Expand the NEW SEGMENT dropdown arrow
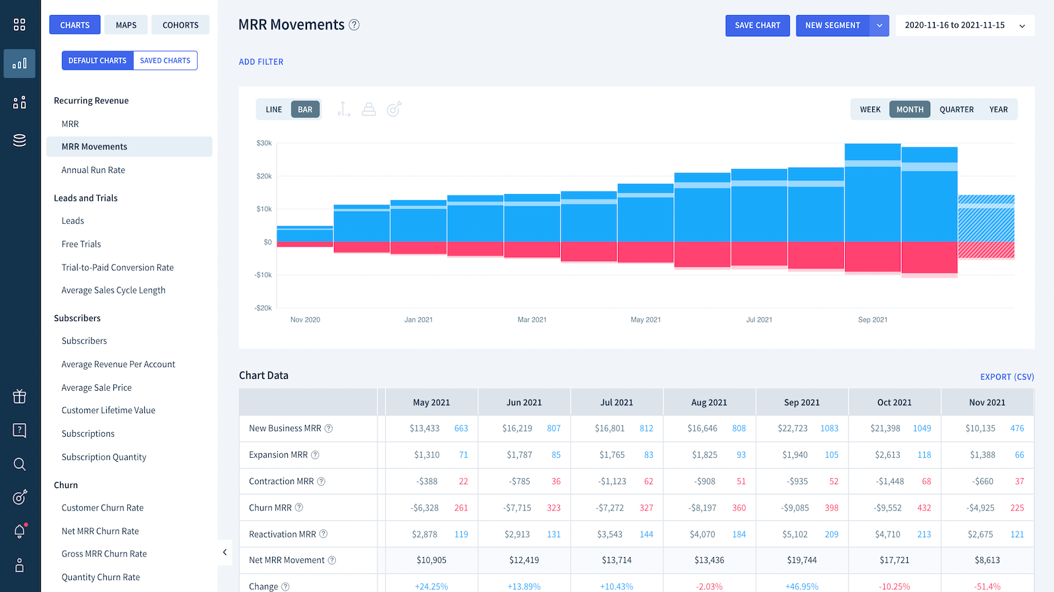 point(879,26)
